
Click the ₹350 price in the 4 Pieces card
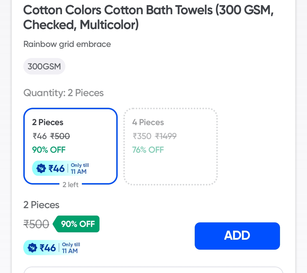(x=142, y=136)
